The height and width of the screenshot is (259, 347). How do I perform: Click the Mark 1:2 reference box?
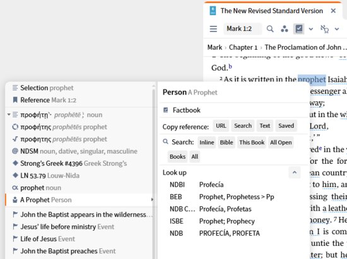coord(243,29)
